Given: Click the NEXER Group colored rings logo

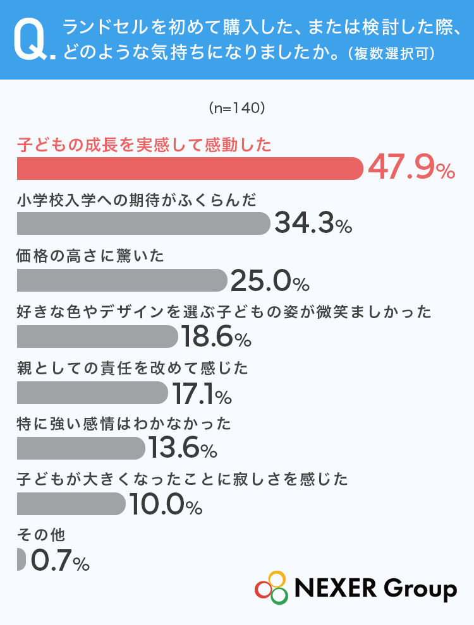Looking at the screenshot, I should (272, 588).
